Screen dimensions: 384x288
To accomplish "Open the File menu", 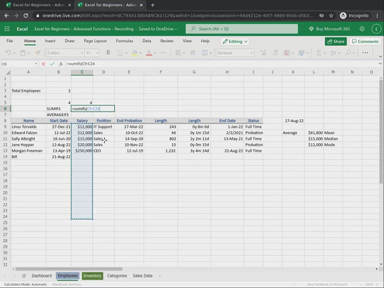I will [10, 41].
